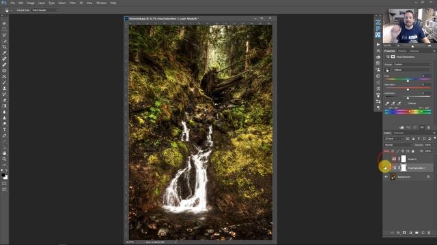The height and width of the screenshot is (245, 437).
Task: Open the Layers panel flyout menu
Action: coord(434,133)
